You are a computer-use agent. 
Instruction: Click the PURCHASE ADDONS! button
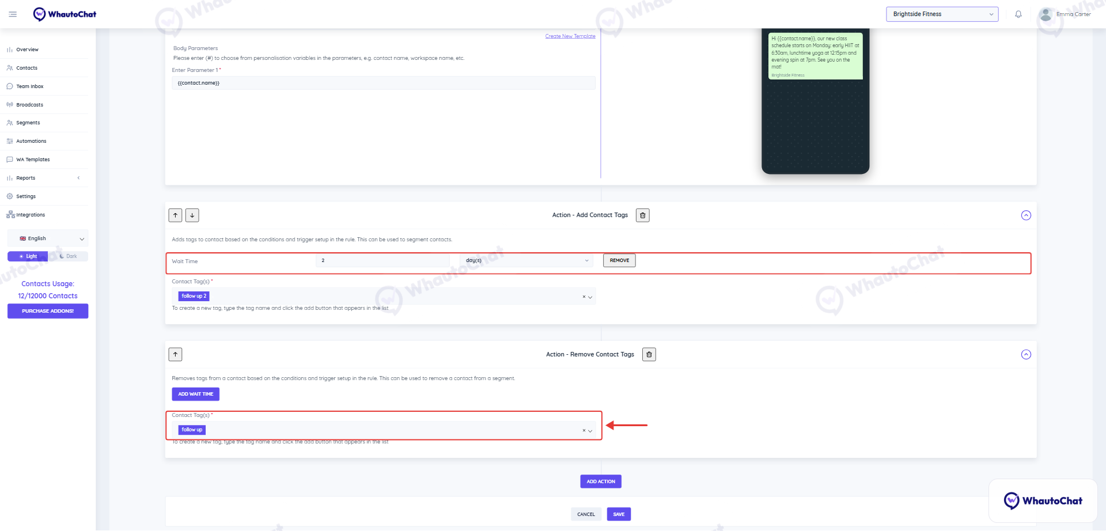[x=48, y=311]
